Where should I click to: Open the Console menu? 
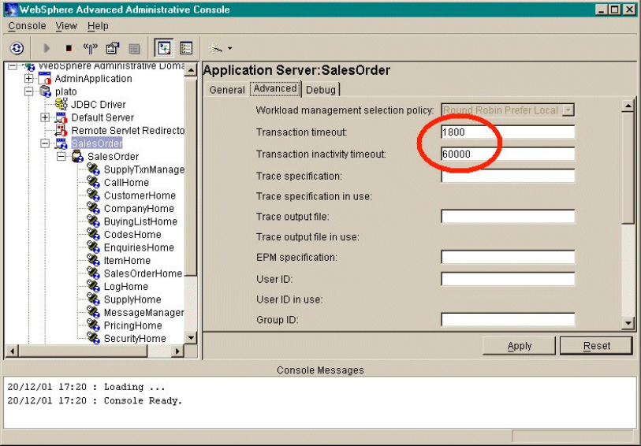point(27,26)
